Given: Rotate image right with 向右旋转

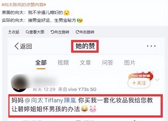Looking at the screenshot, I should point(85,32).
